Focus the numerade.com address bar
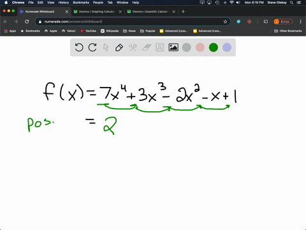Image resolution: width=306 pixels, height=230 pixels. (132, 22)
